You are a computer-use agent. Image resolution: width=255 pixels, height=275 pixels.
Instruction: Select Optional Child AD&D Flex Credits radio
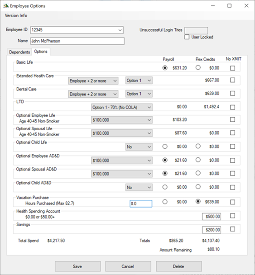(198, 187)
